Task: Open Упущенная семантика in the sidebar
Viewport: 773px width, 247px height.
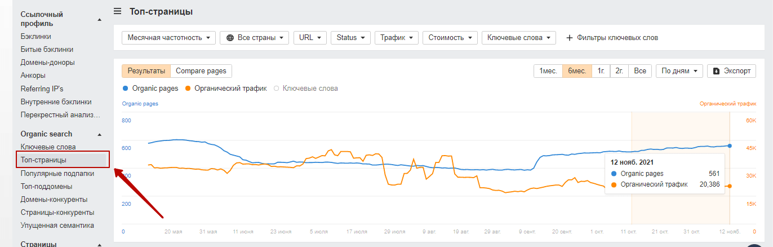Action: [57, 225]
